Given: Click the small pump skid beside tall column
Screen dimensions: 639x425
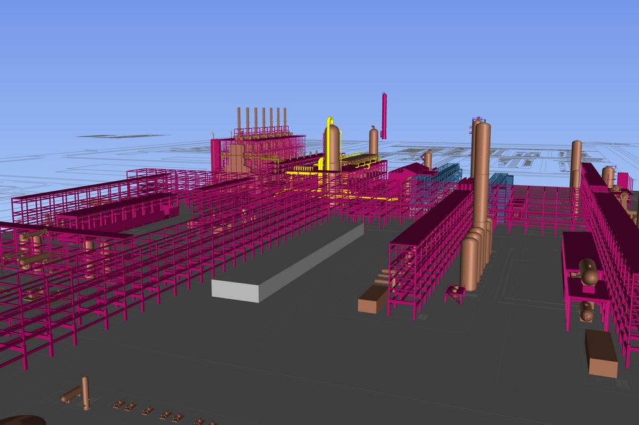Looking at the screenshot, I should tap(455, 292).
